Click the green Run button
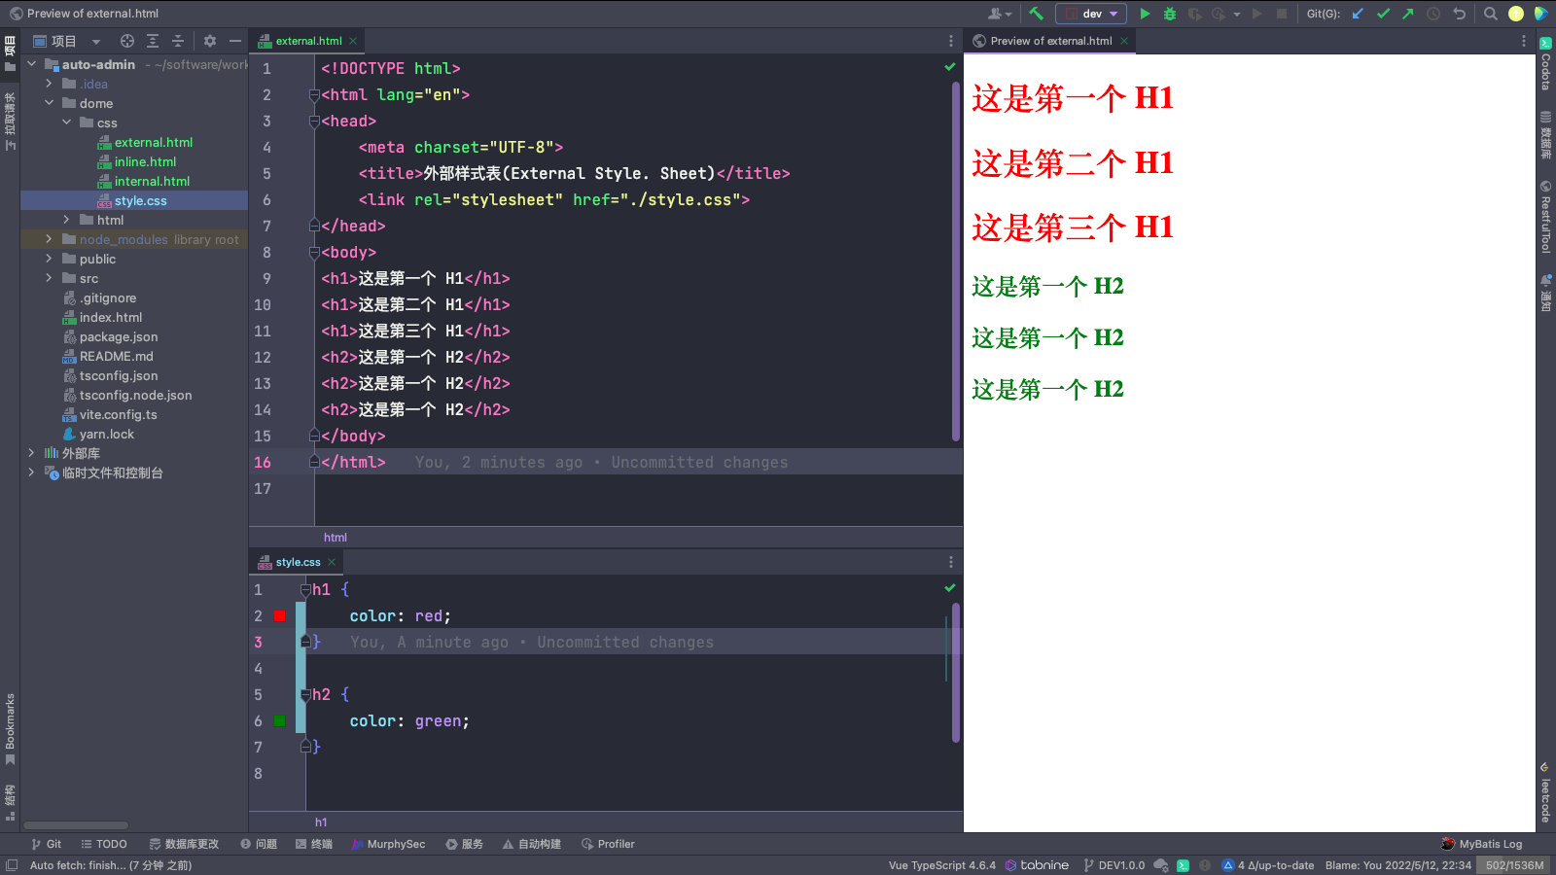This screenshot has width=1556, height=875. (x=1145, y=14)
